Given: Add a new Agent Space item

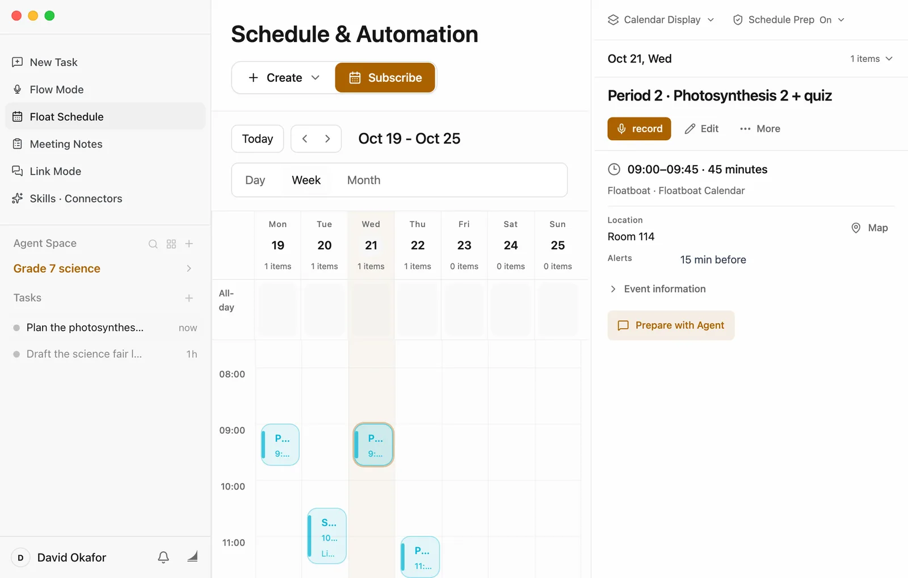Looking at the screenshot, I should coord(190,244).
